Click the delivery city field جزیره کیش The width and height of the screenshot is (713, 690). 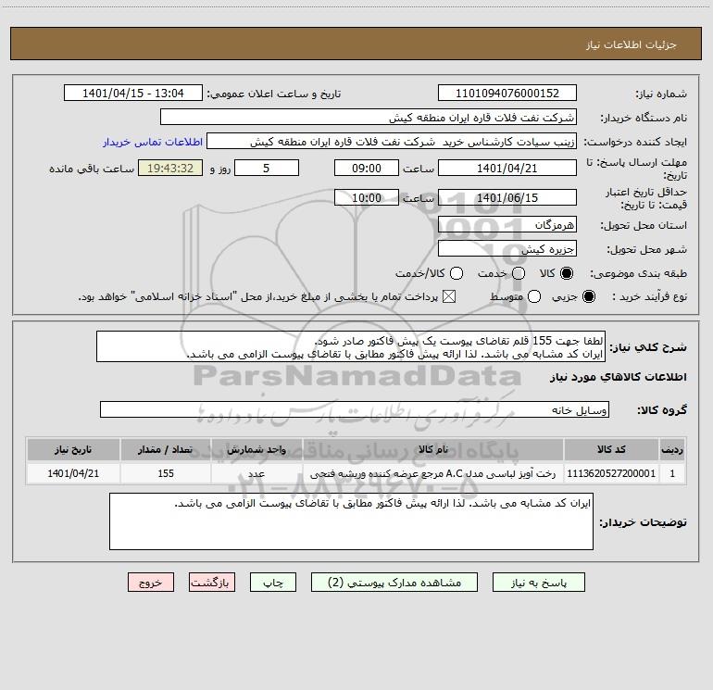pos(507,248)
